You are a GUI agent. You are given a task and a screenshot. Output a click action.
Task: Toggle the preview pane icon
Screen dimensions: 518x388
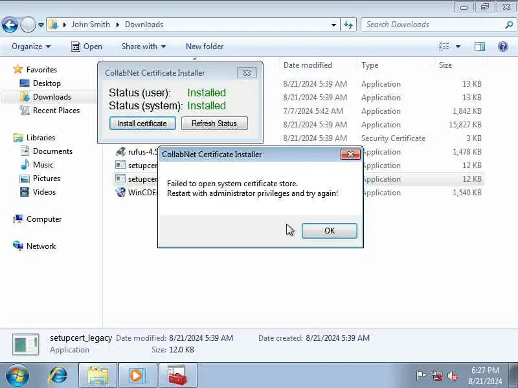click(480, 47)
